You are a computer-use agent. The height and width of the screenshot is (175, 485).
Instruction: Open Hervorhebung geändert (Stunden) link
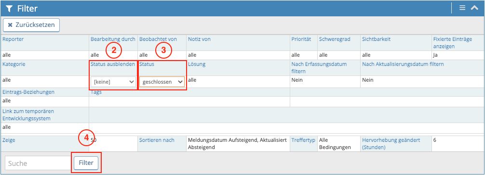(391, 144)
